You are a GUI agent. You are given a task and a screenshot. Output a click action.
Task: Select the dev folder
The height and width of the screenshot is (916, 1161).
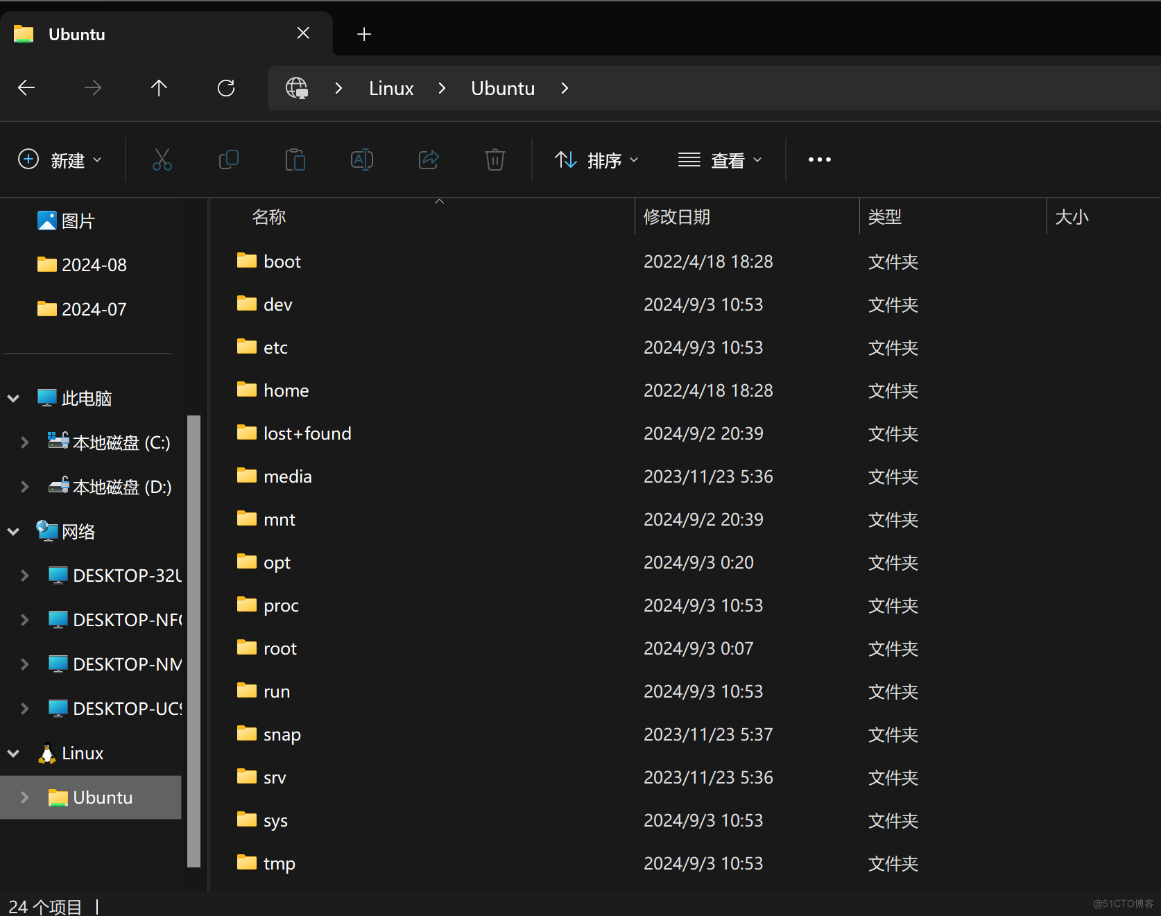pyautogui.click(x=264, y=304)
